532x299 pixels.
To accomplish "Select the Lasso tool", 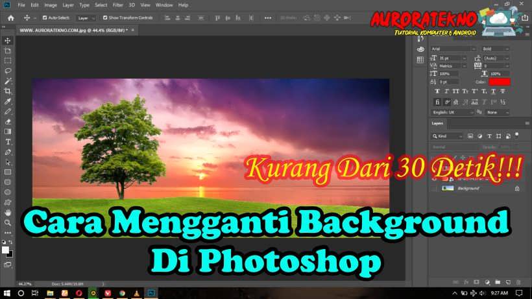I will pos(8,71).
